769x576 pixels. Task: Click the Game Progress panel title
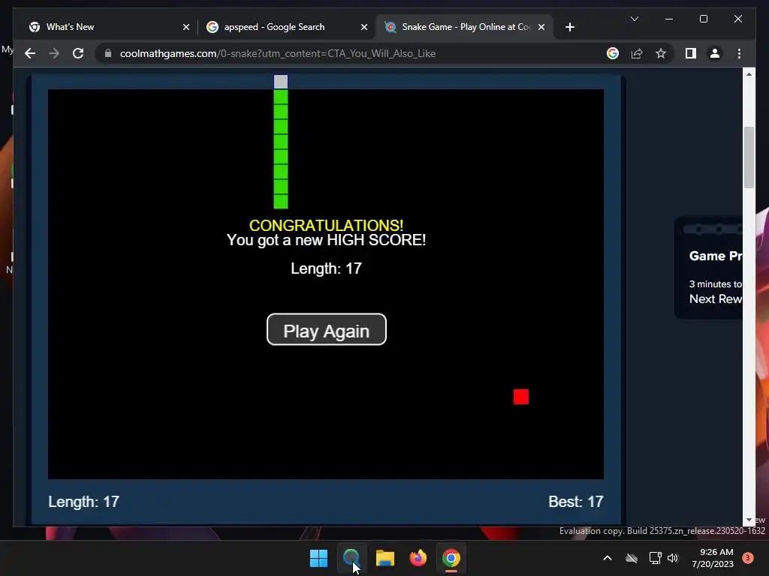[716, 256]
